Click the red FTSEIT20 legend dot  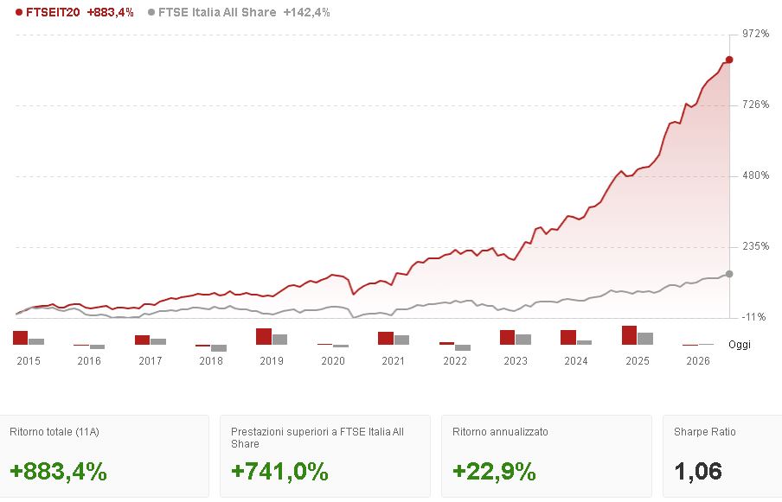pos(19,13)
